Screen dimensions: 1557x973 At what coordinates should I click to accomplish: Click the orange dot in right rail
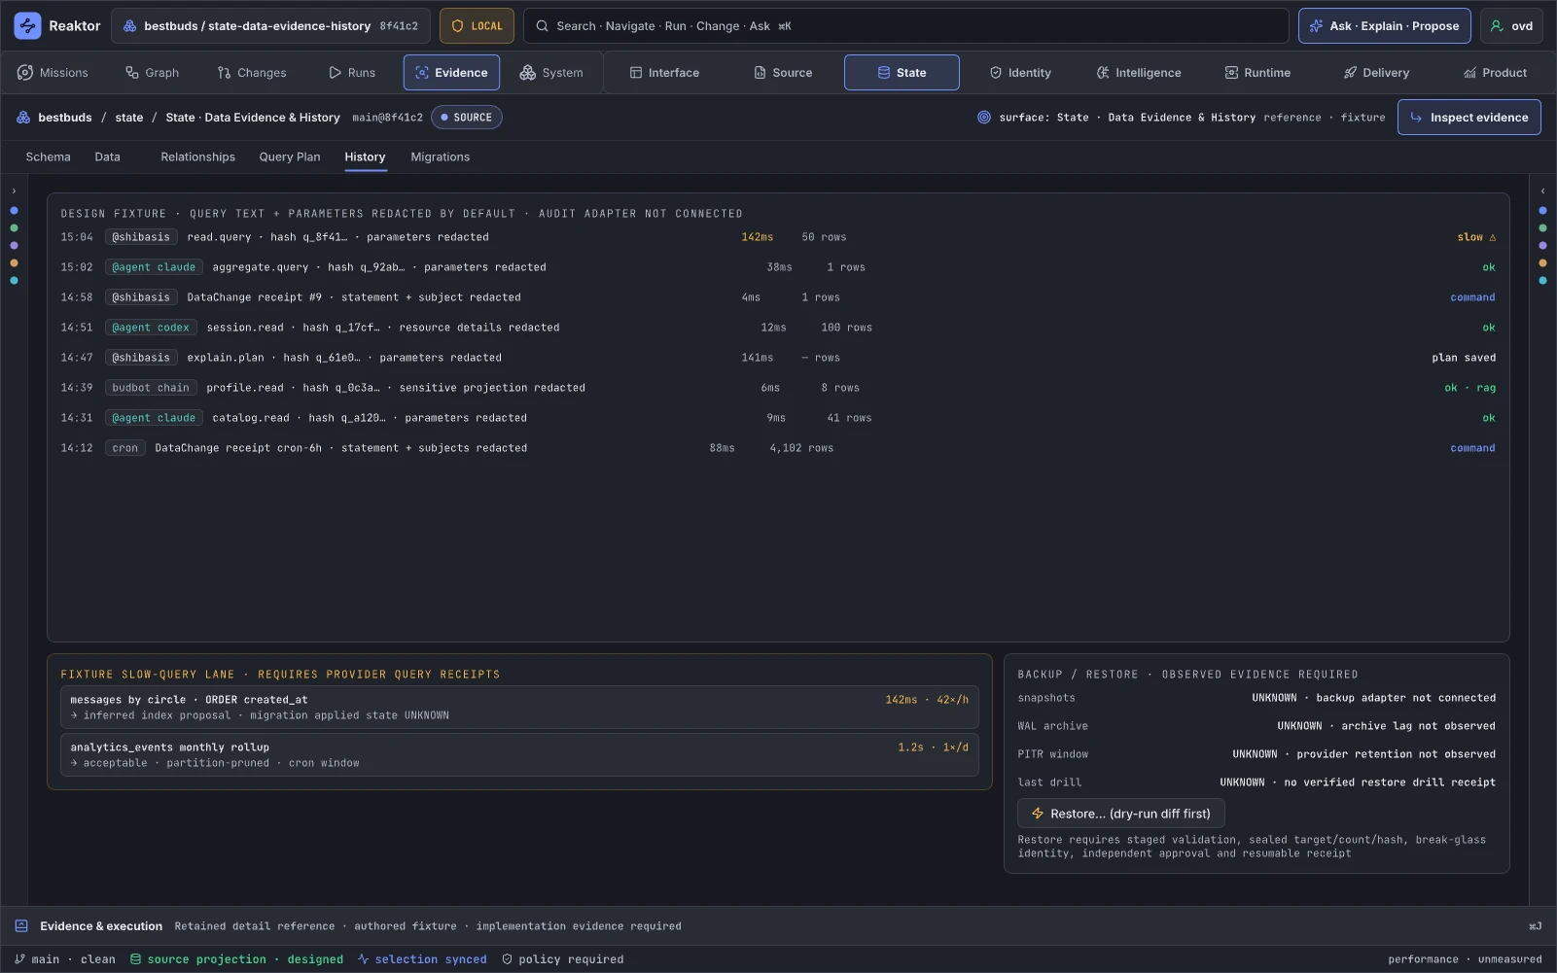point(1542,262)
